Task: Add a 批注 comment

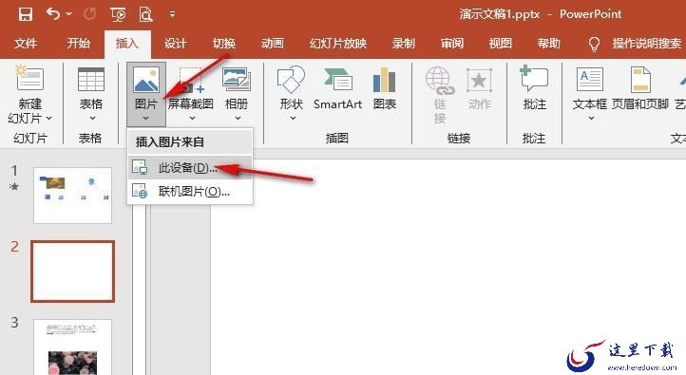Action: point(534,88)
